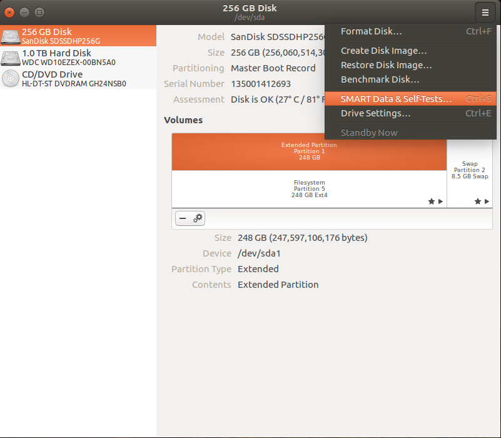
Task: Click play arrow on Filesystem Partition 5
Action: tap(440, 201)
